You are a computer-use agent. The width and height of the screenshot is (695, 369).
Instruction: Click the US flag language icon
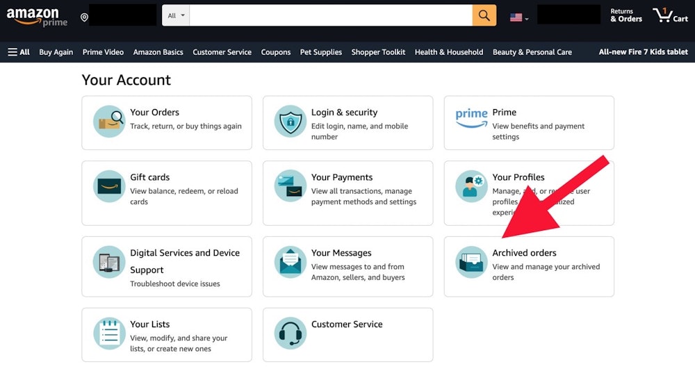(516, 17)
